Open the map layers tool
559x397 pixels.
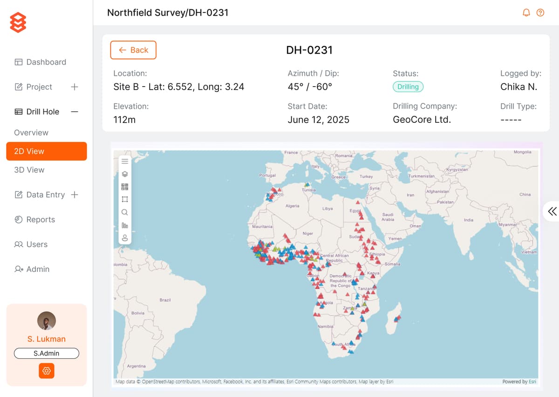pyautogui.click(x=125, y=174)
